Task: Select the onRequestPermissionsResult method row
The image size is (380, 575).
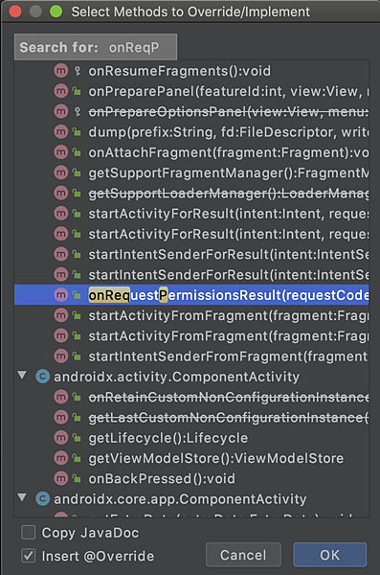Action: pos(191,295)
